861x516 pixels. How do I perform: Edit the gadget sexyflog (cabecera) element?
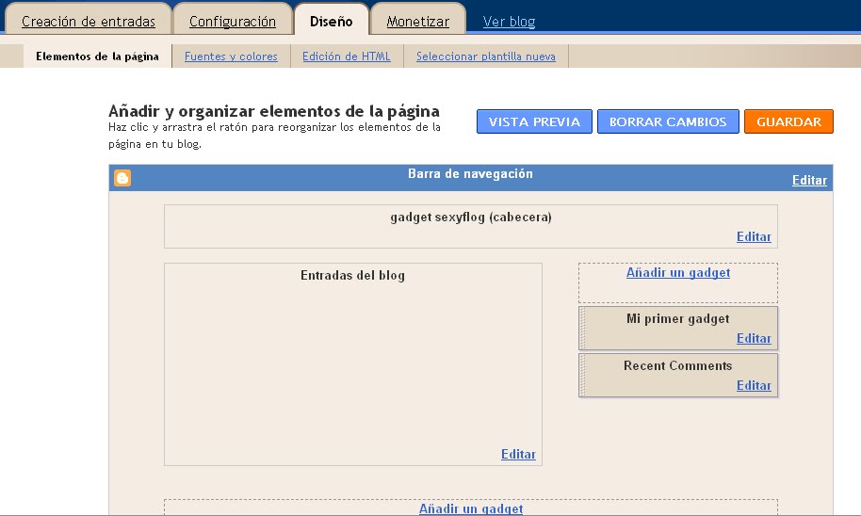[754, 236]
